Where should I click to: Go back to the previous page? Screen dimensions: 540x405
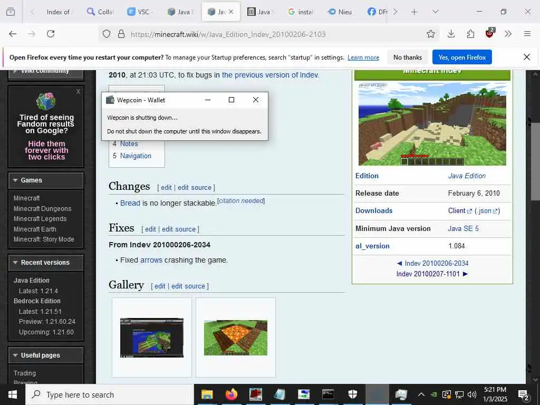coord(13,34)
